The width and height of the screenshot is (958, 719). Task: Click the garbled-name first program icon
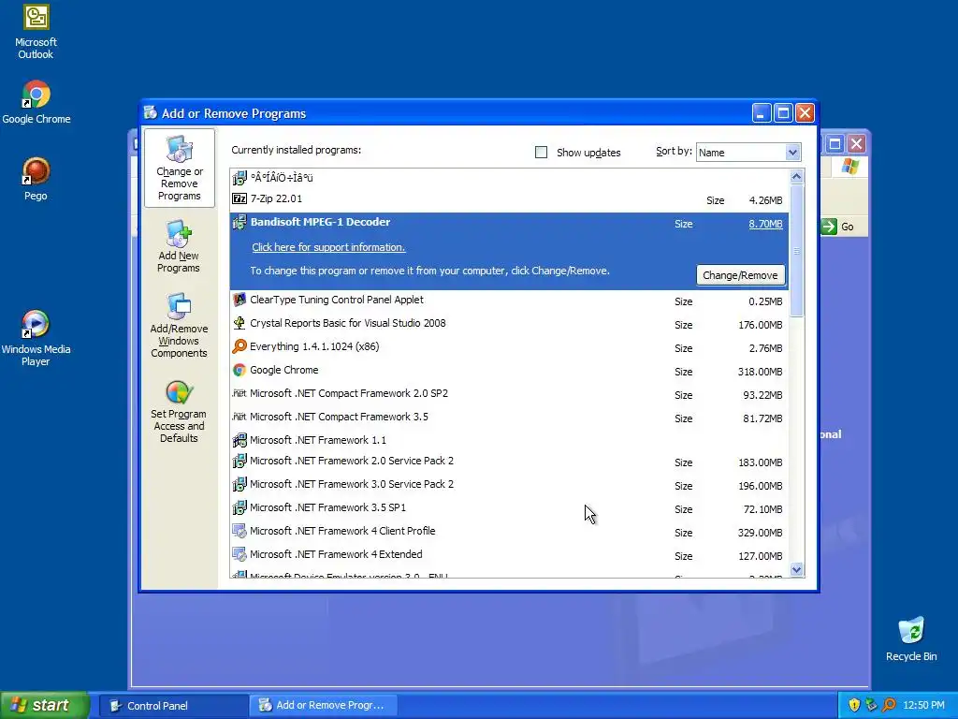(x=239, y=178)
